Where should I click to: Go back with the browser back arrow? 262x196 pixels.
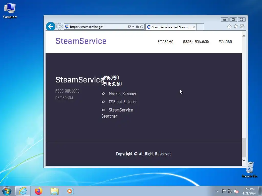pos(50,26)
